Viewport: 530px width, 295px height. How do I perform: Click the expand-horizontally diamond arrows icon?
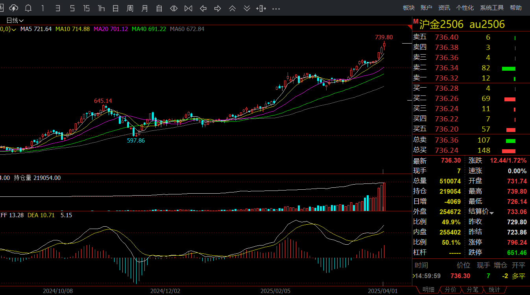[x=174, y=8]
